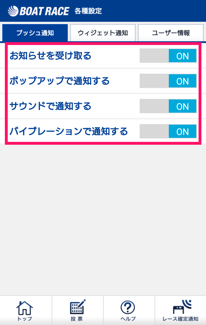The width and height of the screenshot is (206, 325).
Task: Disable the サウンドで通知する toggle
Action: point(168,106)
